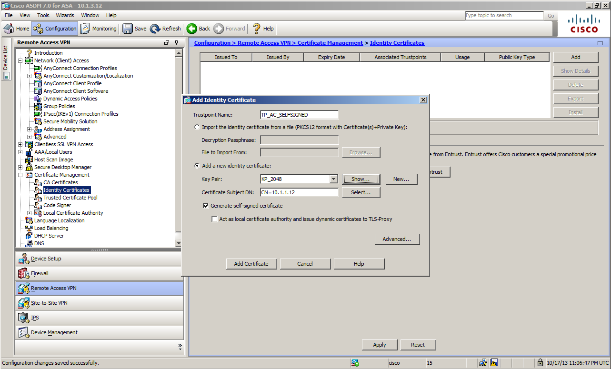Open the Help menu
This screenshot has width=611, height=369.
(x=111, y=15)
